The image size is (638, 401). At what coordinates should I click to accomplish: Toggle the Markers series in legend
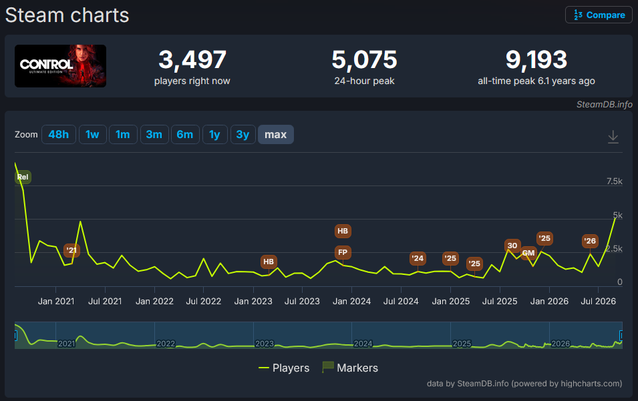[350, 368]
